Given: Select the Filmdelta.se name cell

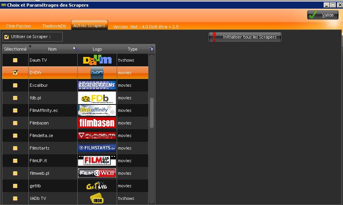Looking at the screenshot, I should (x=53, y=135).
